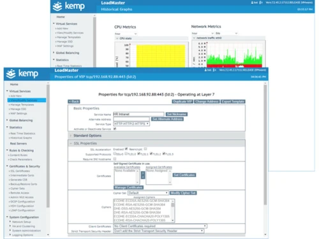Open the Client Certificates dropdown

(160, 226)
